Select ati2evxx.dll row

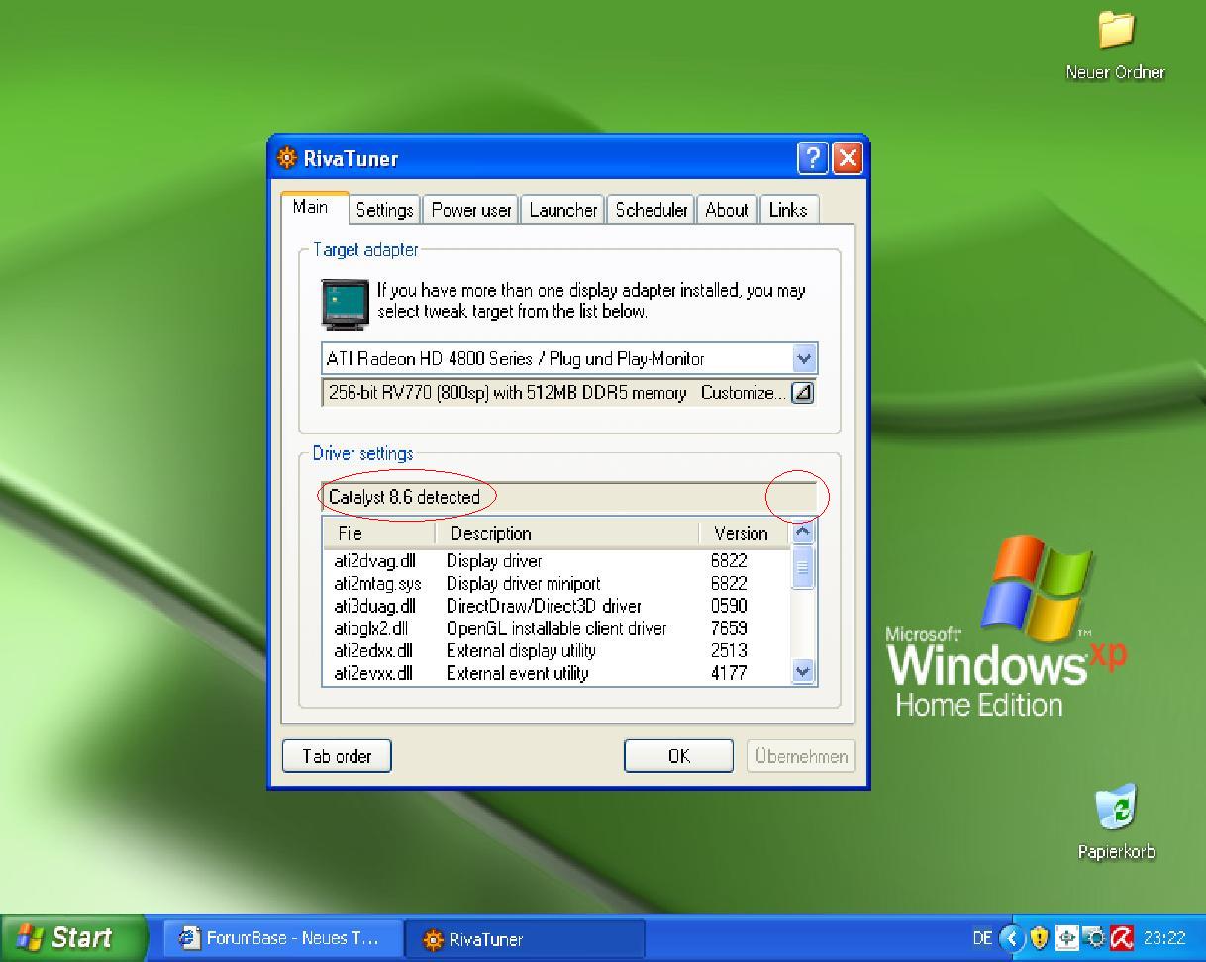555,673
